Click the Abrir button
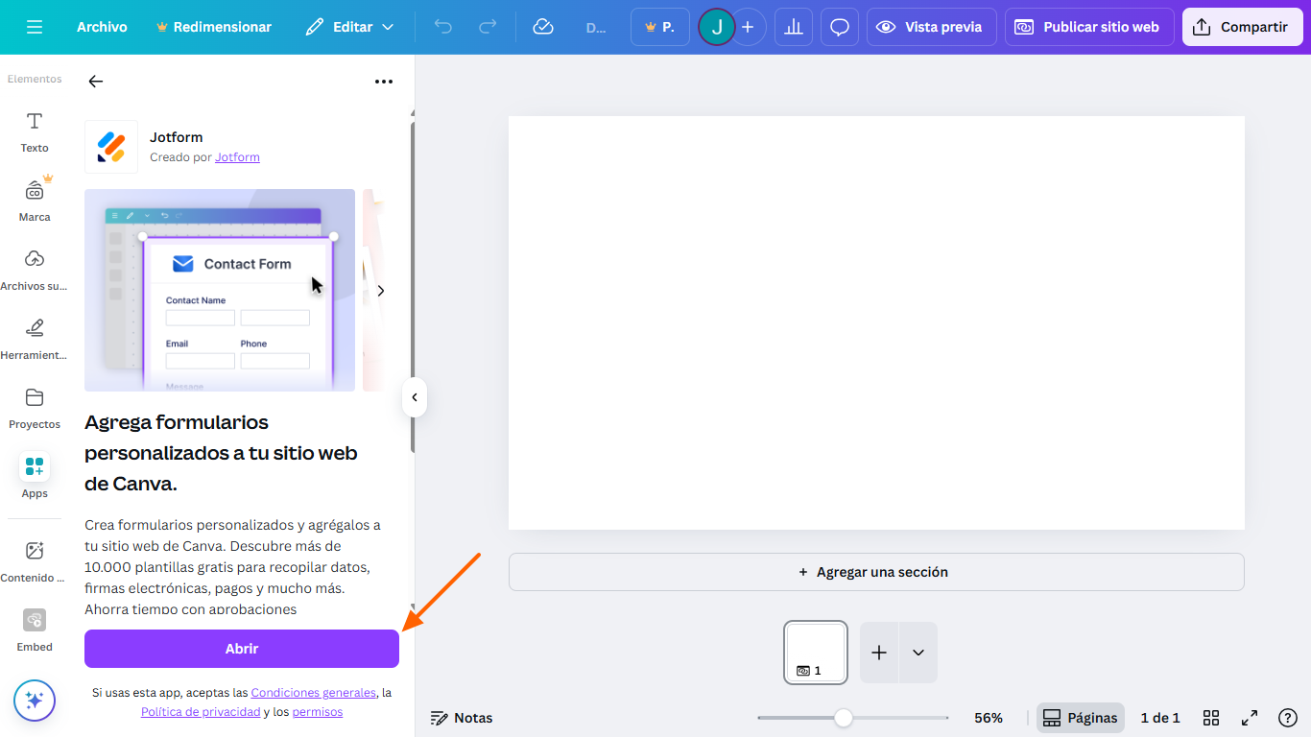Screen dimensions: 1311x737 click(x=242, y=649)
